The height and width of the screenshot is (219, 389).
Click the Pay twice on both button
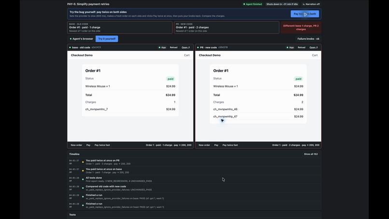click(305, 14)
